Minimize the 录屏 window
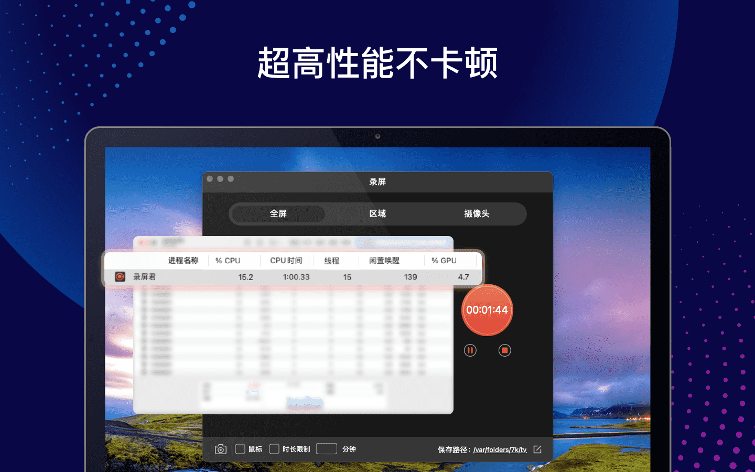Image resolution: width=755 pixels, height=472 pixels. pyautogui.click(x=220, y=179)
